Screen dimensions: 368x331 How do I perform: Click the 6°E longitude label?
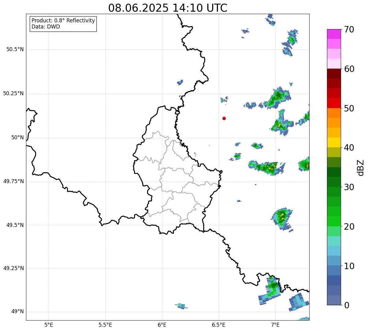(x=162, y=325)
